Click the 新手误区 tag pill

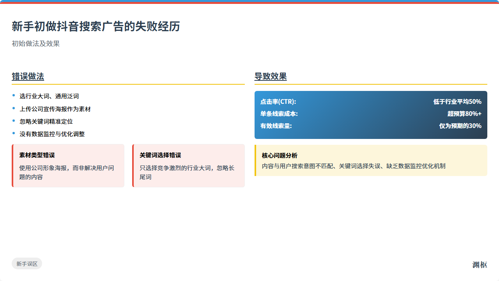pyautogui.click(x=27, y=263)
